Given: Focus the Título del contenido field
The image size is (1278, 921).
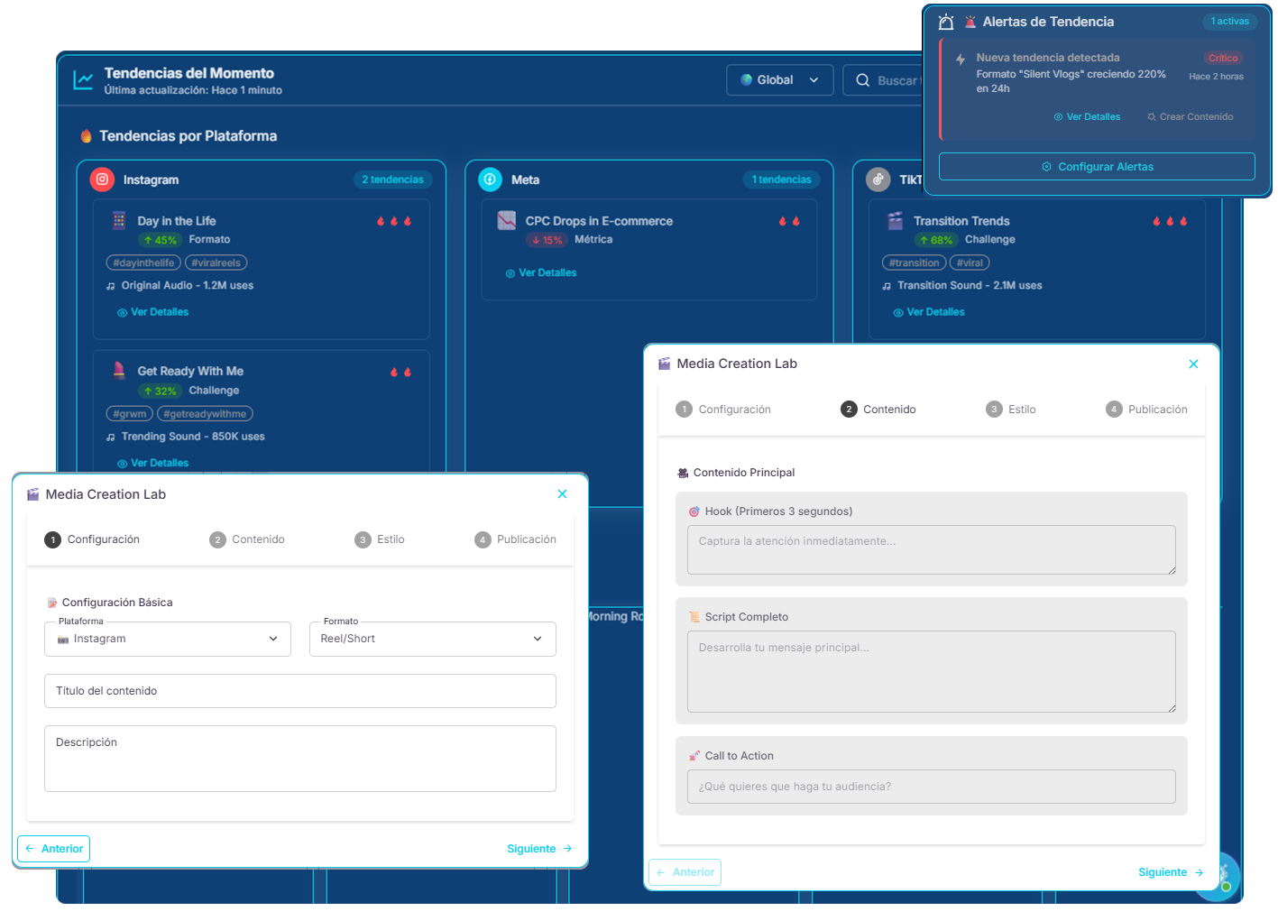Looking at the screenshot, I should [x=299, y=691].
